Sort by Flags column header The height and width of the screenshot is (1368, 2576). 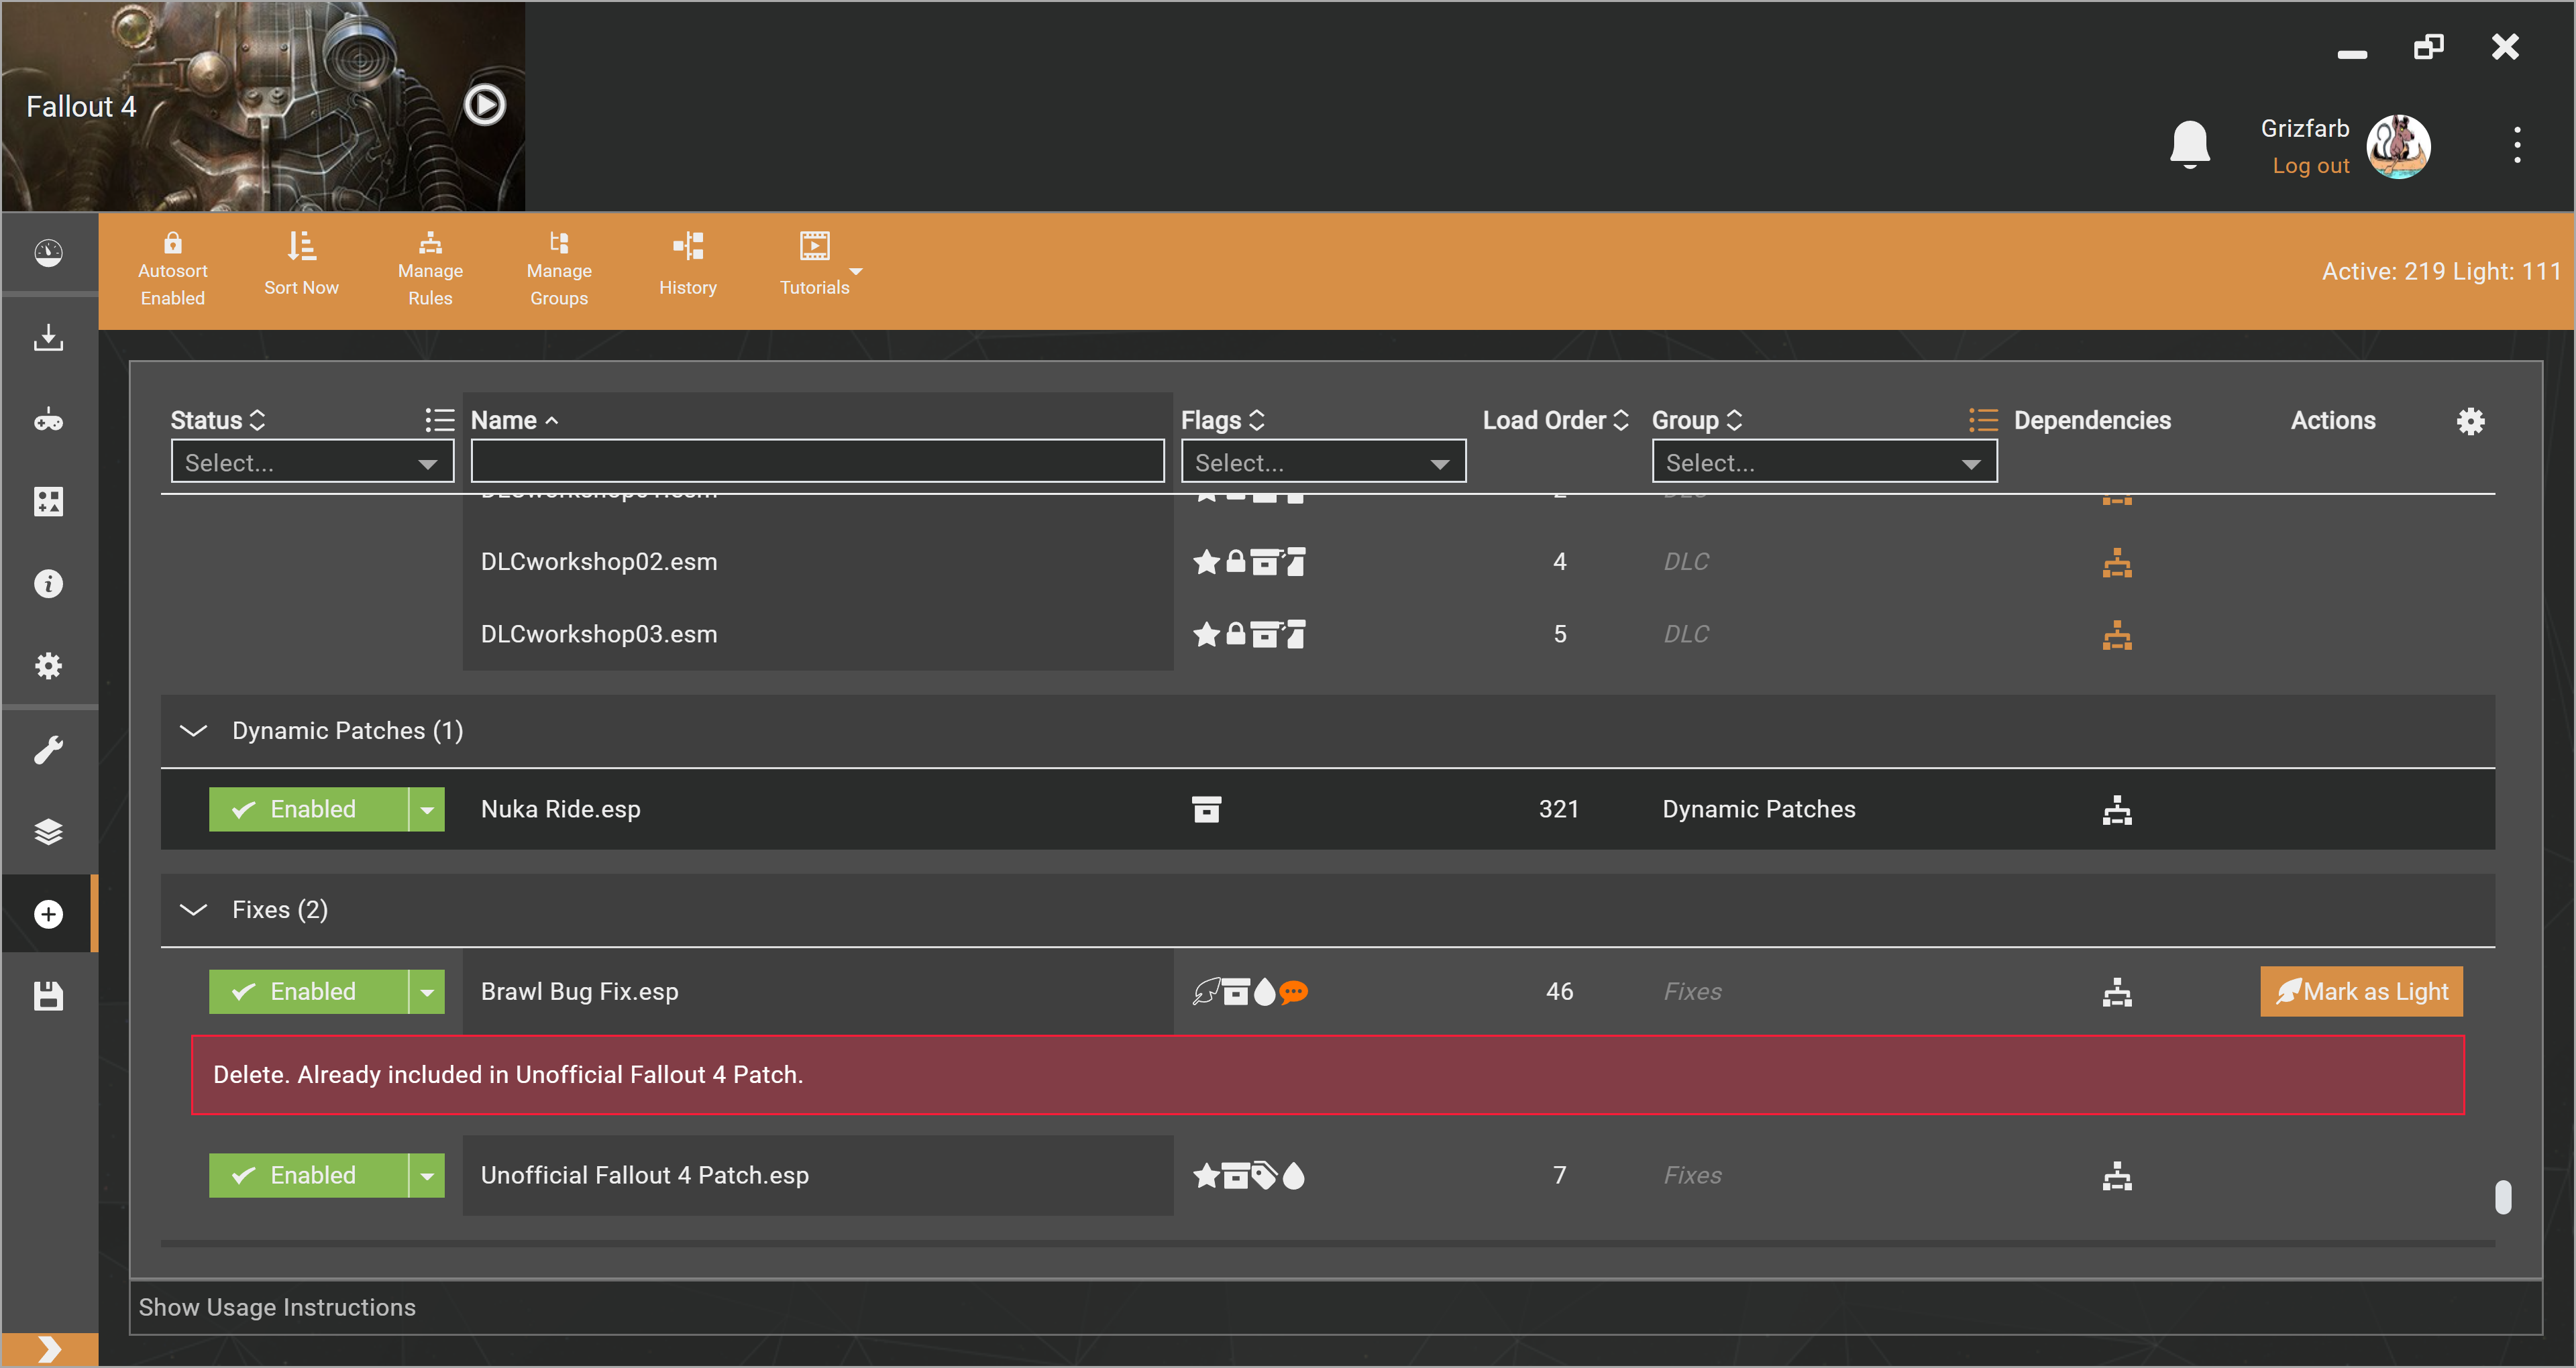(x=1223, y=420)
